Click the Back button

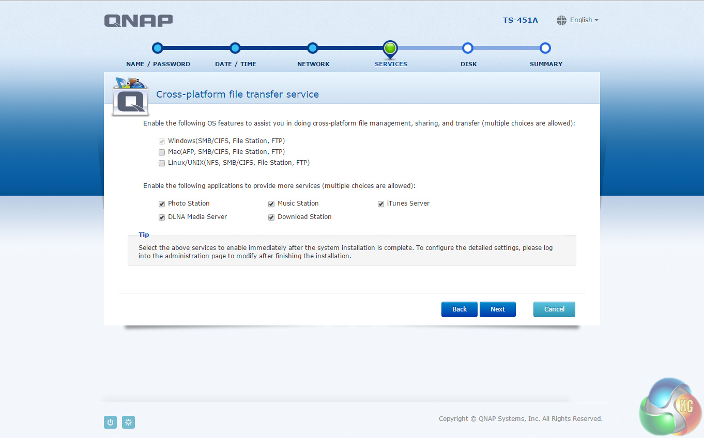pos(460,309)
